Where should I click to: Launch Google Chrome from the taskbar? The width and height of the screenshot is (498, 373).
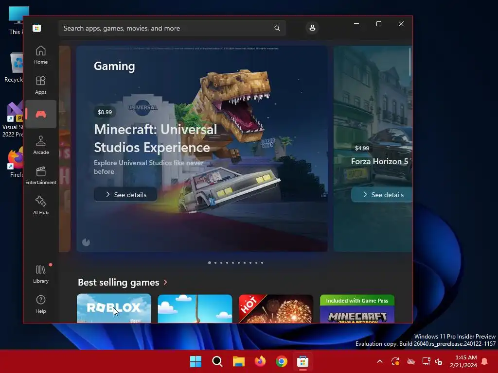coord(282,361)
